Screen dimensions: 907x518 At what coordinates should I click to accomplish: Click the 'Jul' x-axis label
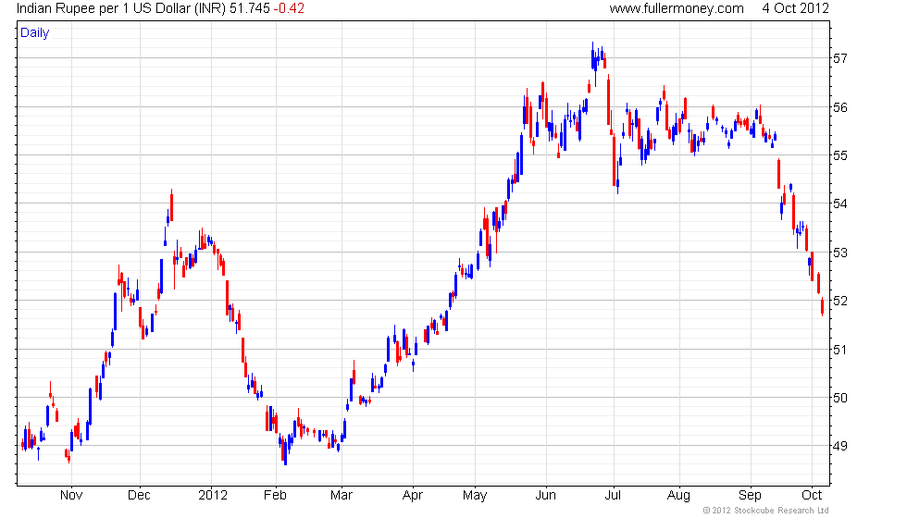point(613,496)
